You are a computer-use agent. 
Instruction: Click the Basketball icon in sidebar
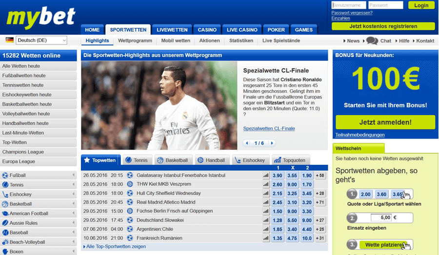click(x=5, y=204)
